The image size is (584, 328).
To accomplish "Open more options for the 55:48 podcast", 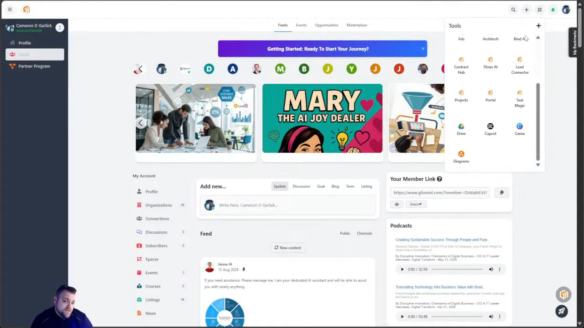I will click(x=500, y=317).
